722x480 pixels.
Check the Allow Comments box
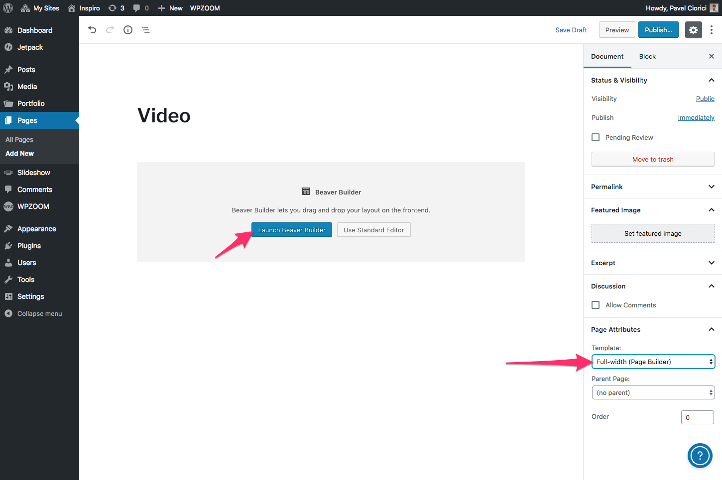pos(596,305)
